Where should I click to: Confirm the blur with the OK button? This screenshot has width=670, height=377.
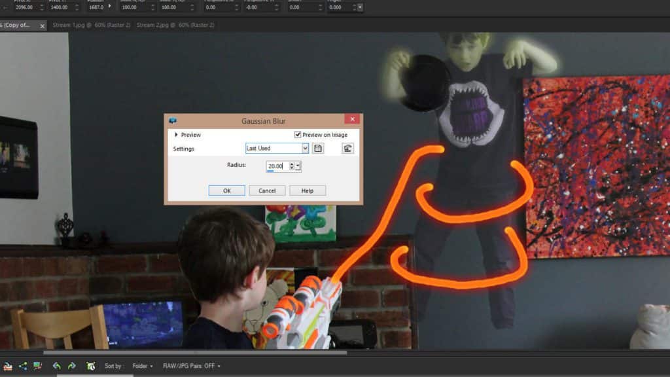pyautogui.click(x=227, y=190)
